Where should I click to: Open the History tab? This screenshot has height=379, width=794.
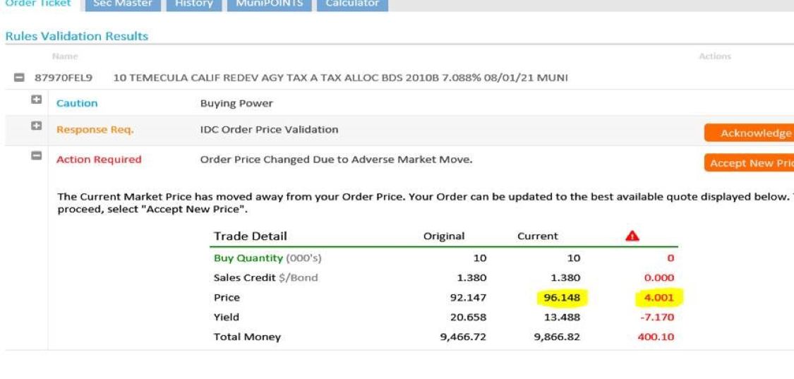tap(193, 4)
